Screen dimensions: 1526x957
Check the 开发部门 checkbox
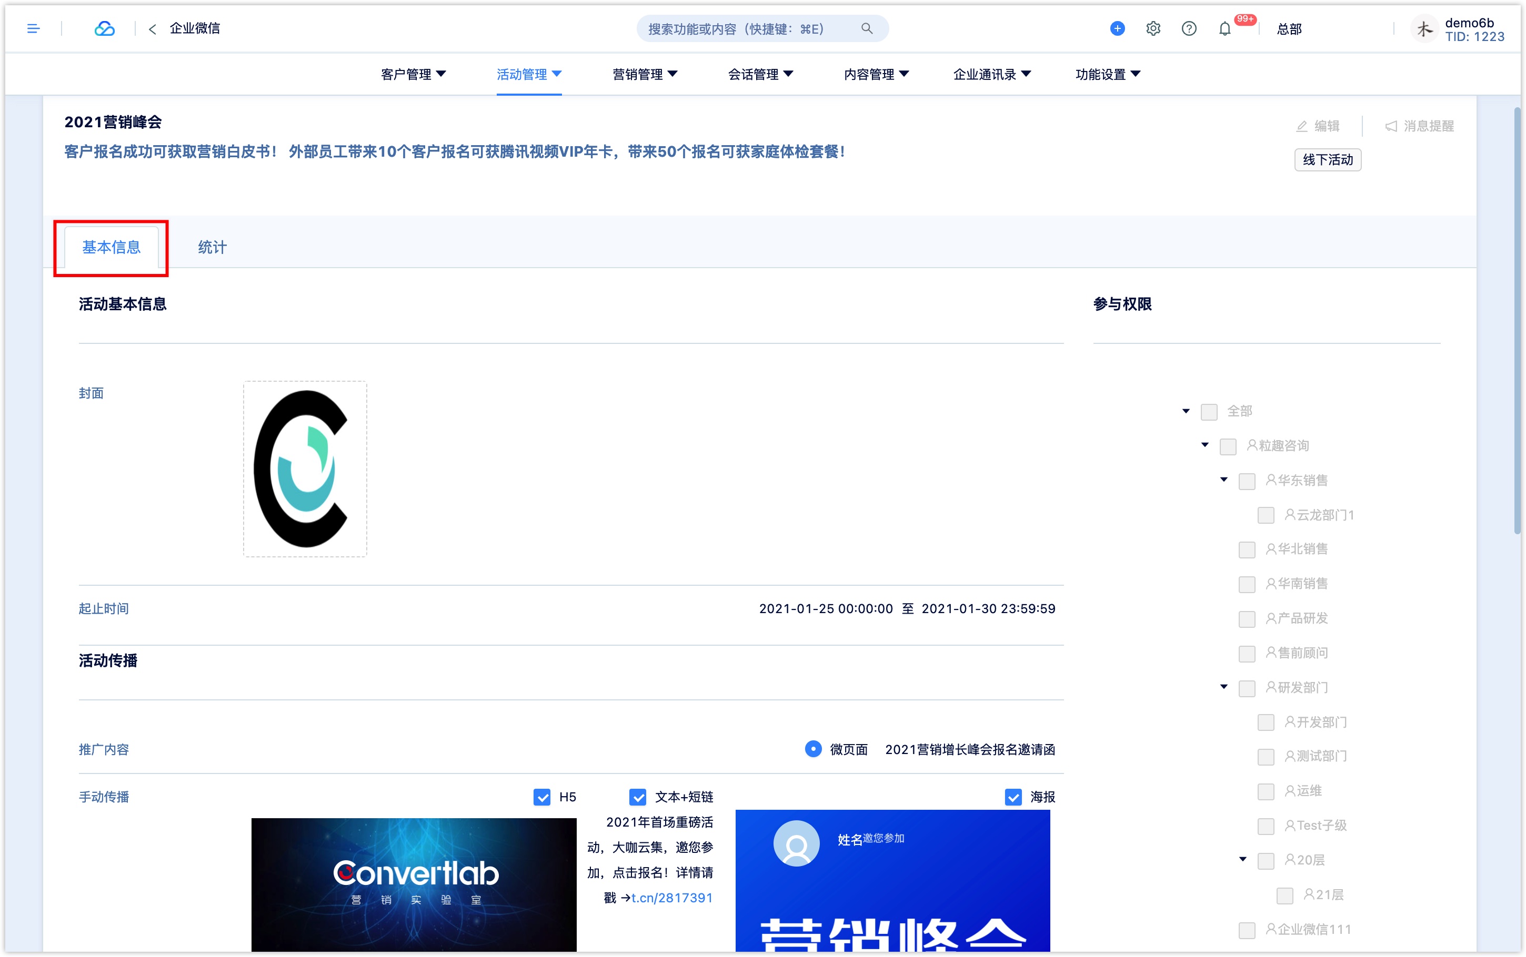pyautogui.click(x=1266, y=722)
